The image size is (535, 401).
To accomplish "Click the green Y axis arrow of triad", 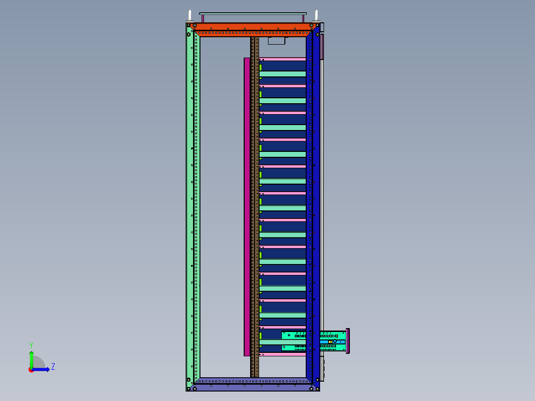I will point(31,359).
